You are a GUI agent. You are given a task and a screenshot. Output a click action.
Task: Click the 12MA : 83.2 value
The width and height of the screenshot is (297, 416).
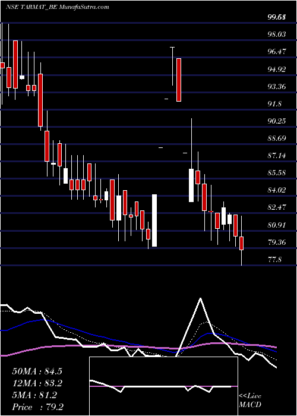coord(37,383)
